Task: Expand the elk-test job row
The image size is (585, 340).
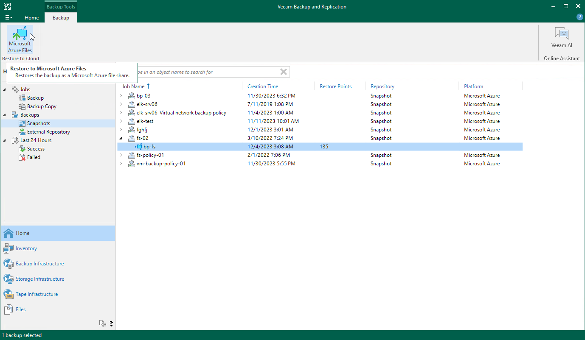Action: coord(121,121)
